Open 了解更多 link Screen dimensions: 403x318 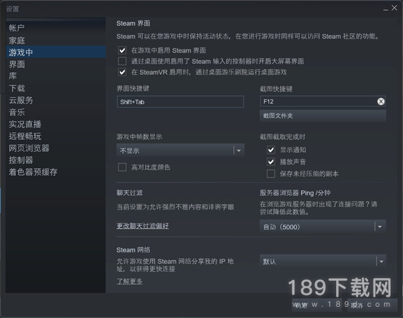click(x=129, y=281)
